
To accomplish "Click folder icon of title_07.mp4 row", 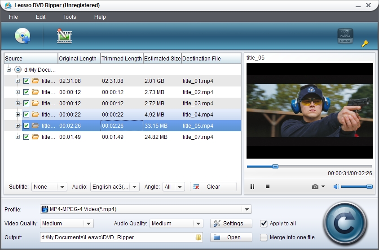I will coord(35,137).
